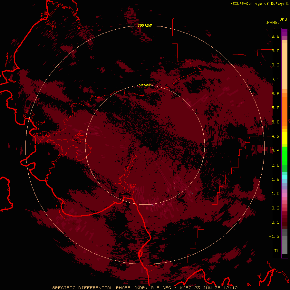The width and height of the screenshot is (290, 290).
Task: Select the 7.4 scale value
Action: (275, 79)
